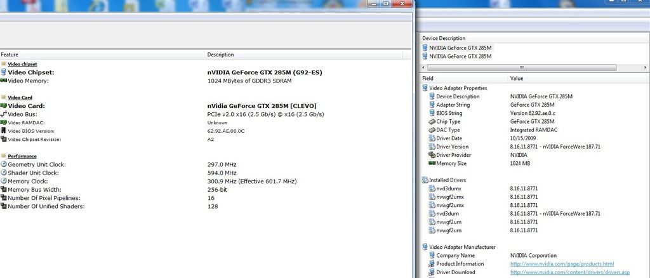Click the Memory Bus Width icon
This screenshot has width=650, height=278.
(x=3, y=189)
